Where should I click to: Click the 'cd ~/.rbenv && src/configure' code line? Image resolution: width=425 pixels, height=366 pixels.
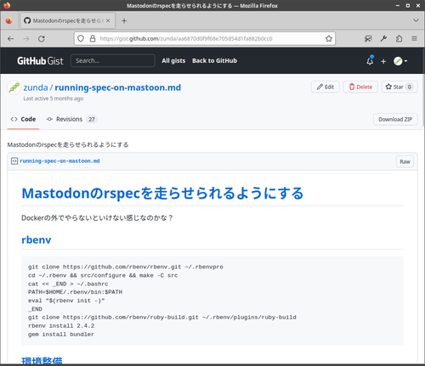[x=103, y=275]
